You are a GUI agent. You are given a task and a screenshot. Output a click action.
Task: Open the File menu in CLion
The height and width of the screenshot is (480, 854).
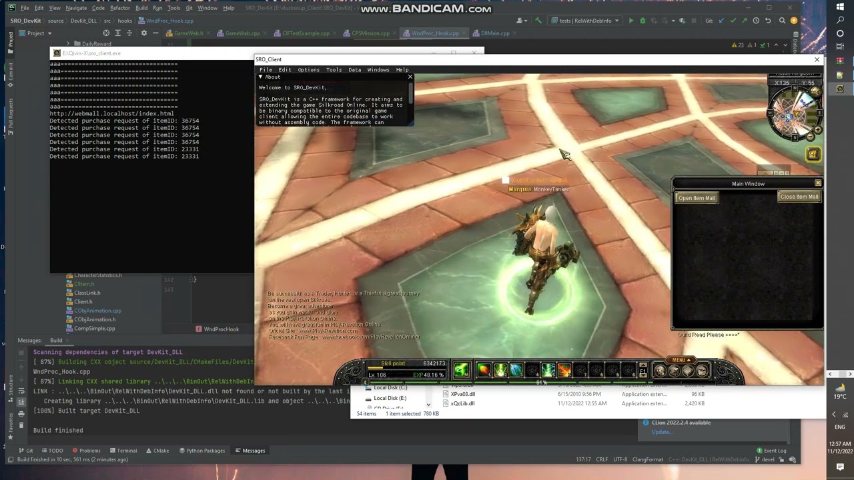[x=25, y=8]
